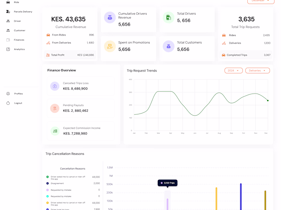The image size is (281, 210).
Task: Click the From Deliveries value '1, 680'
Action: point(90,43)
